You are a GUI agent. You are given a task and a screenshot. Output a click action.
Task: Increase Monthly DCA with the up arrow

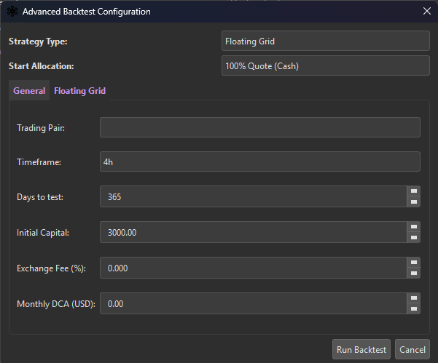(x=414, y=298)
